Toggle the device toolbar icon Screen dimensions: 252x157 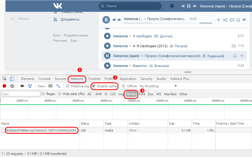pos(12,78)
